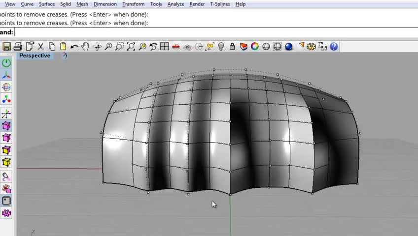Click the Save floppy disk icon

tap(7, 47)
